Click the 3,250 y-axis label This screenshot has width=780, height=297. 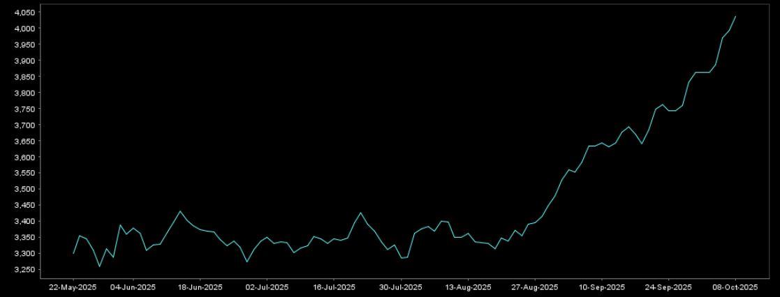coord(26,270)
